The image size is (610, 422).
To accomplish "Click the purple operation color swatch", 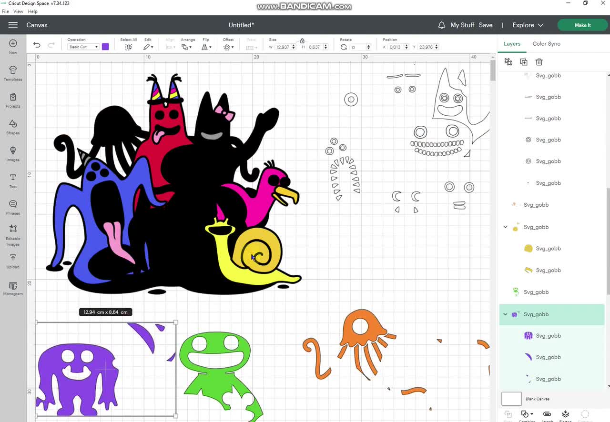I will 105,47.
